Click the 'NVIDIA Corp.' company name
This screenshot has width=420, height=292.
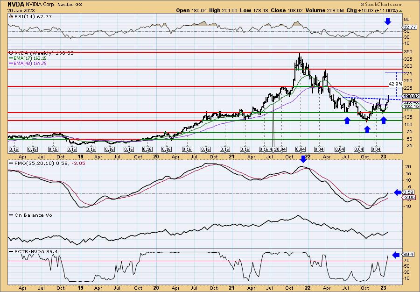click(41, 5)
